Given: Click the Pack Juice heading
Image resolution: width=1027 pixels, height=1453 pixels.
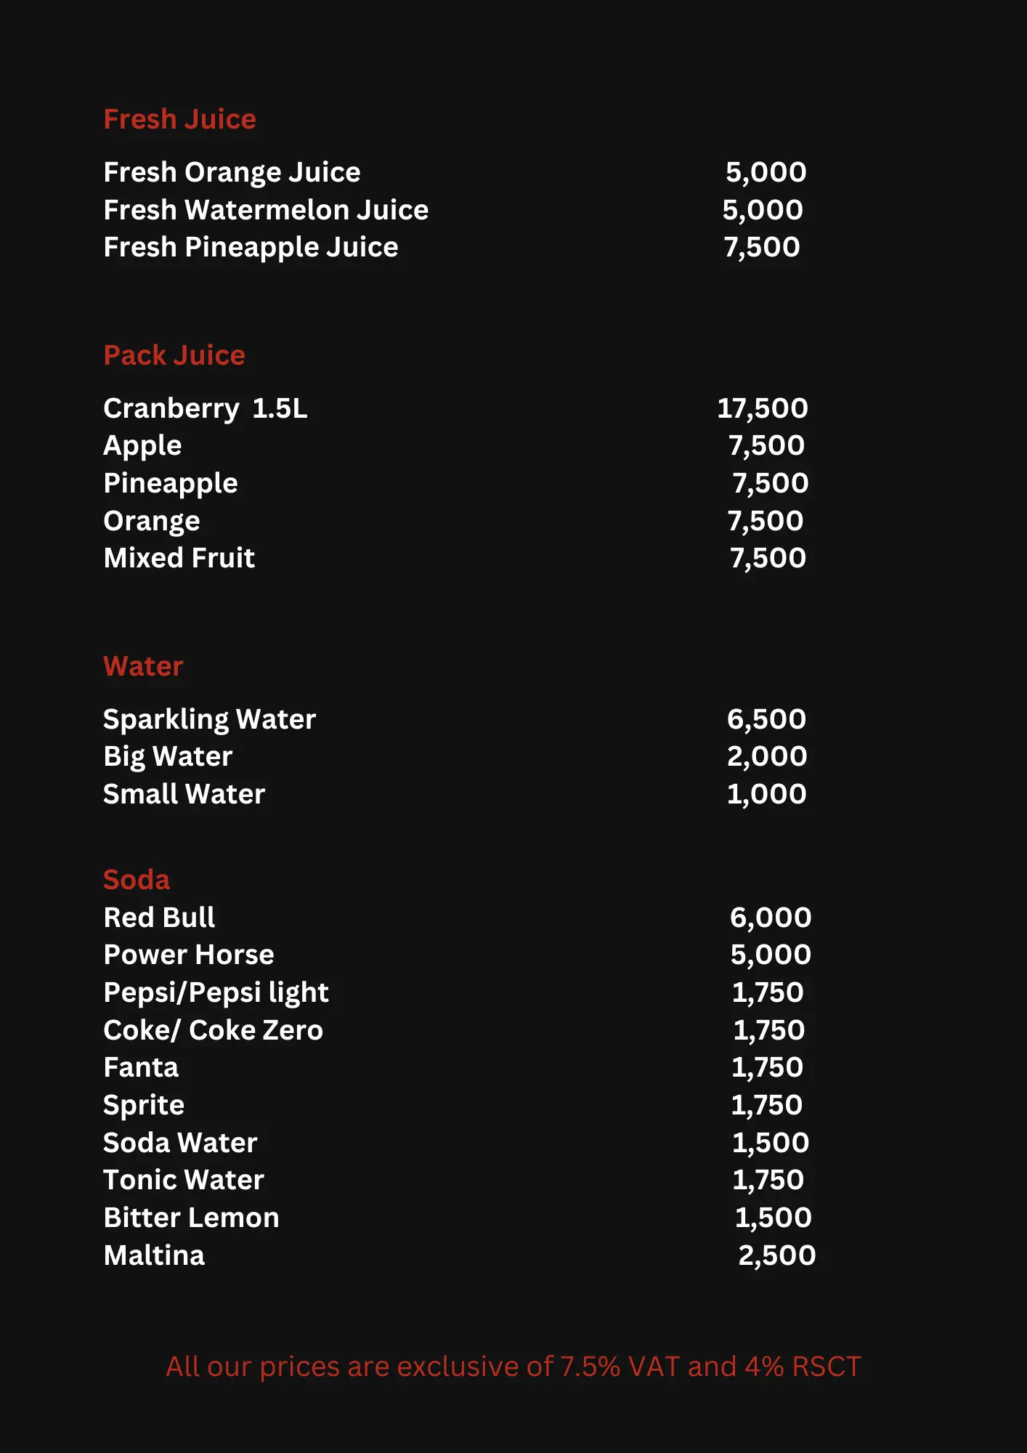Looking at the screenshot, I should [174, 355].
